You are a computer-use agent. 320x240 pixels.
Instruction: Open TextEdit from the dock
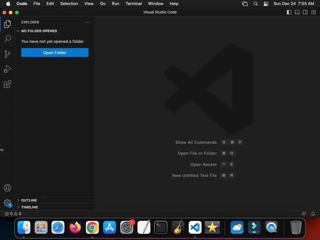[x=144, y=227]
